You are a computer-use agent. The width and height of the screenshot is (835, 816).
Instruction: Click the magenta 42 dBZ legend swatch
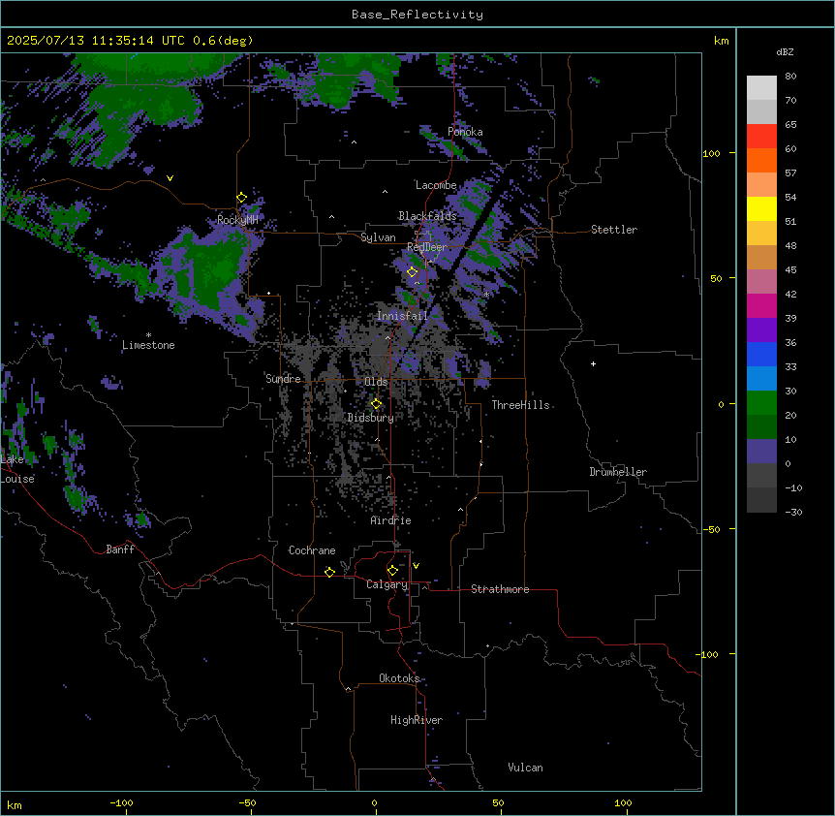[x=761, y=305]
